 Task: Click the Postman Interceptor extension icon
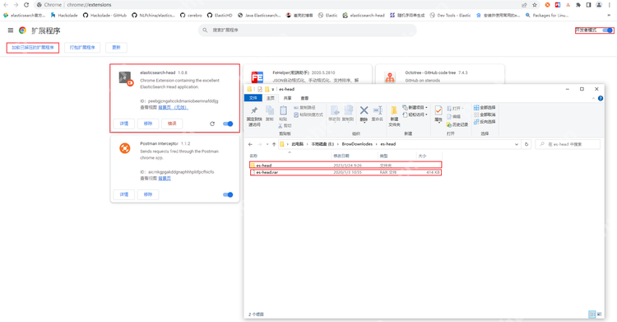pyautogui.click(x=125, y=148)
